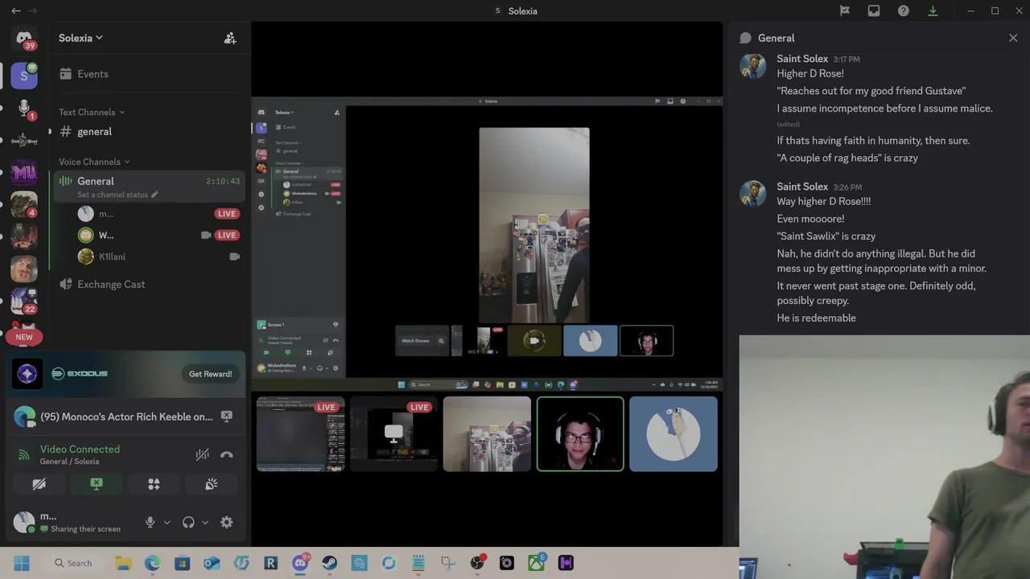Open microphone input options chevron
Image resolution: width=1030 pixels, height=579 pixels.
pyautogui.click(x=167, y=523)
